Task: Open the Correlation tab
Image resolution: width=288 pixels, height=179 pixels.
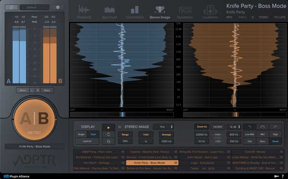Action: click(x=135, y=12)
